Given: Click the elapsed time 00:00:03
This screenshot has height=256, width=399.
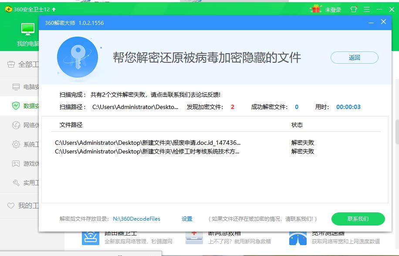Looking at the screenshot, I should (x=348, y=107).
